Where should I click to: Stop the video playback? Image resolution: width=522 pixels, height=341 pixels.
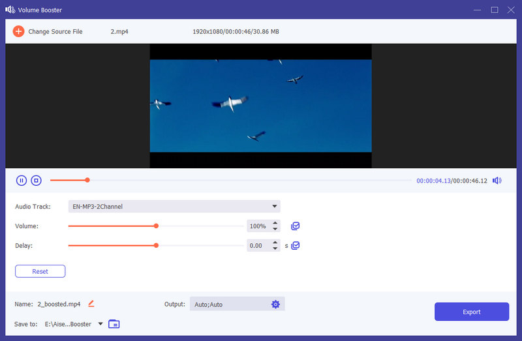click(37, 181)
